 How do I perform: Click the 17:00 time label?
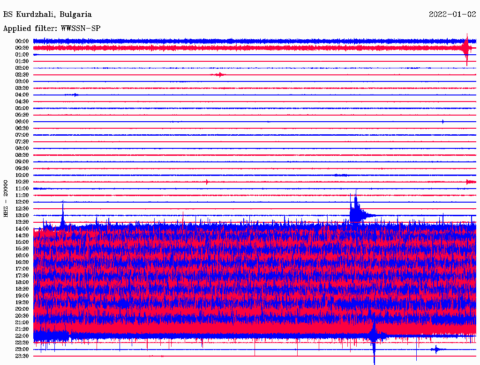pos(22,269)
